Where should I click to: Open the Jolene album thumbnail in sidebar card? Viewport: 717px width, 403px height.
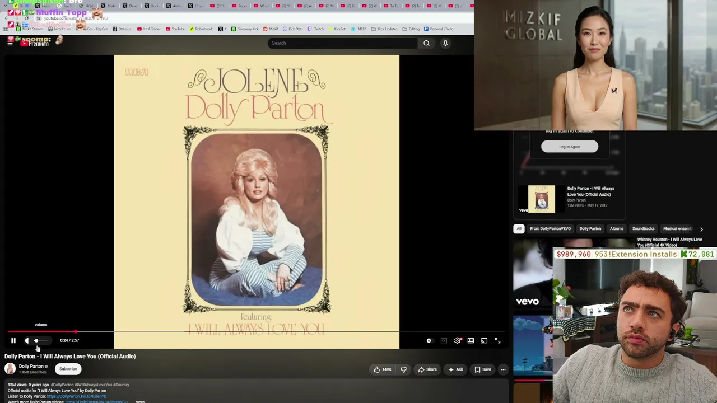click(542, 199)
